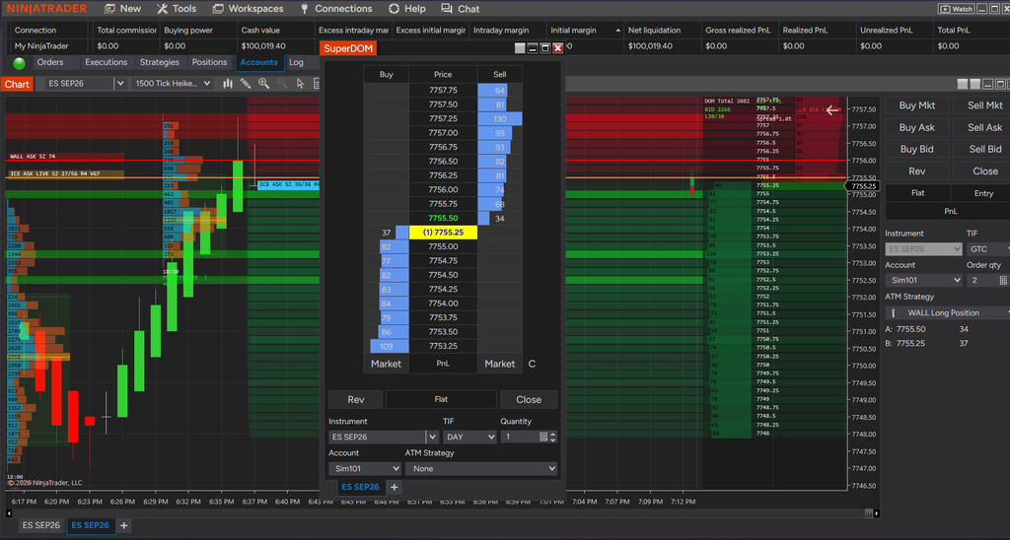1010x540 pixels.
Task: Open the Workspaces menu
Action: point(248,8)
